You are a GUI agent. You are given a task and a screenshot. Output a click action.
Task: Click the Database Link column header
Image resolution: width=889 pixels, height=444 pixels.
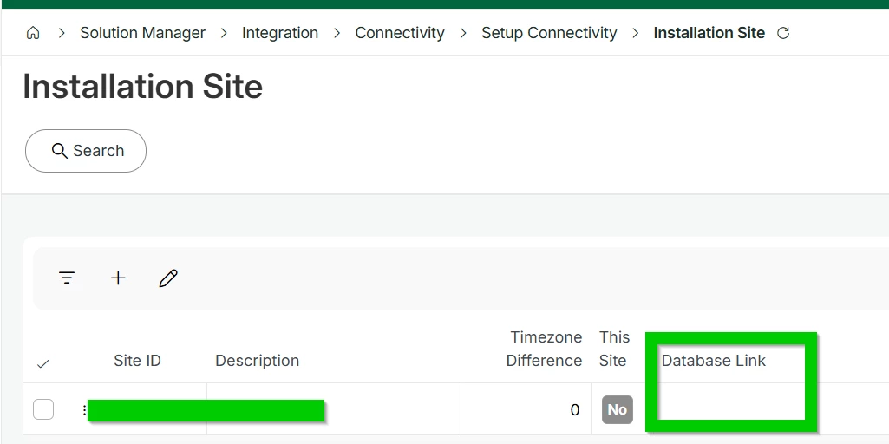pos(713,361)
